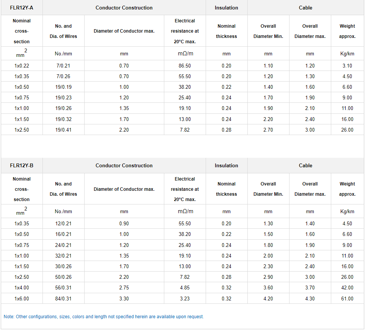This screenshot has width=365, height=330.
Task: Click the 2.75 conductor diameter value
Action: [124, 288]
